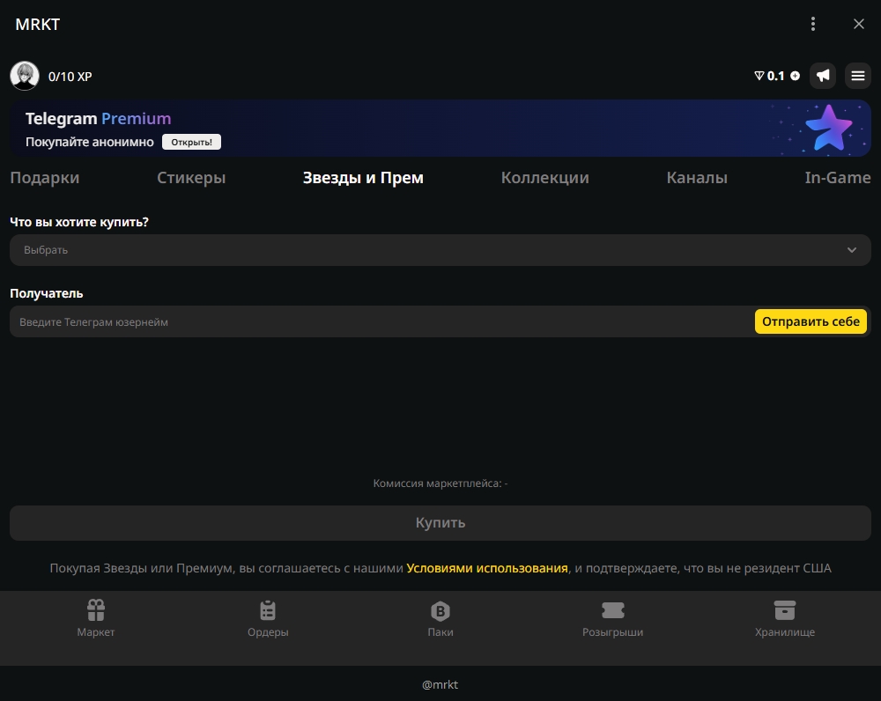The image size is (881, 701).
Task: Open the three-dot options menu
Action: click(813, 24)
